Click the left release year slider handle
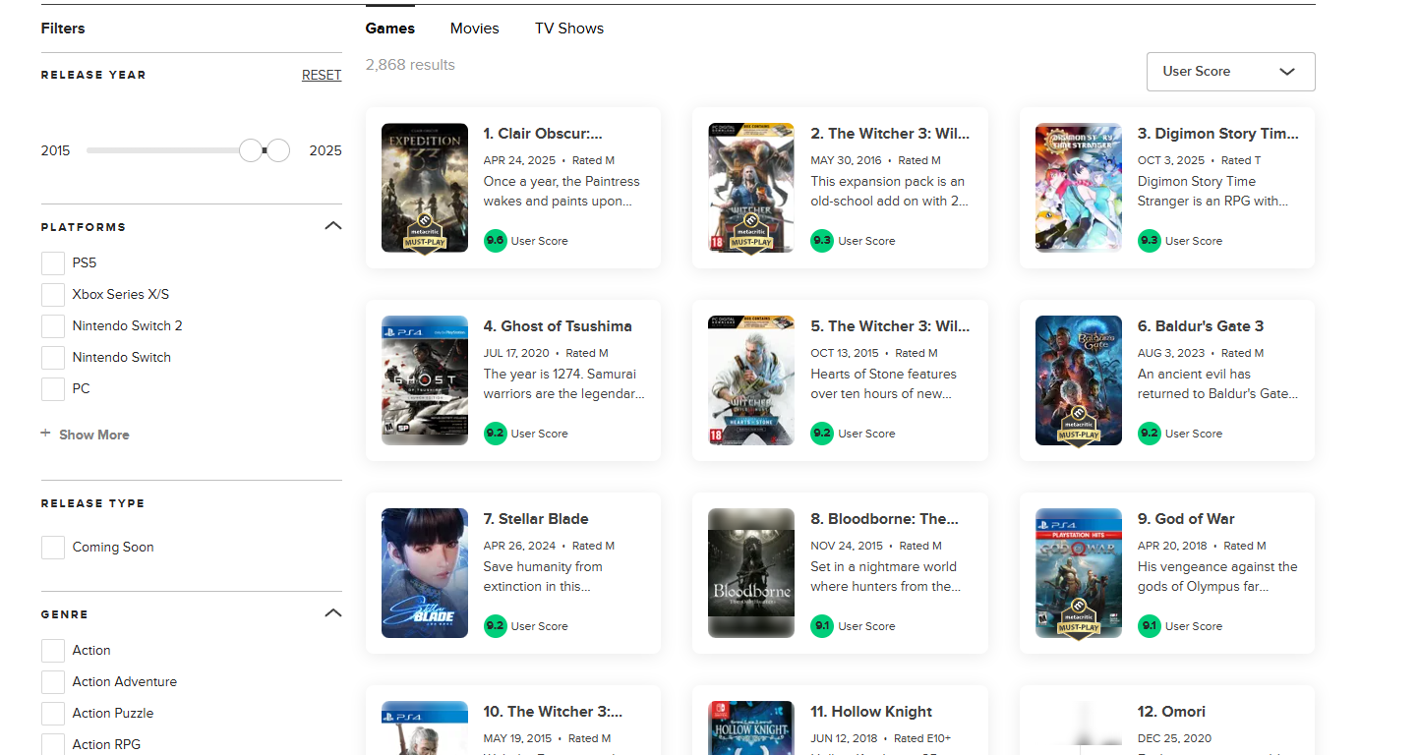Viewport: 1419px width, 755px height. pyautogui.click(x=251, y=150)
